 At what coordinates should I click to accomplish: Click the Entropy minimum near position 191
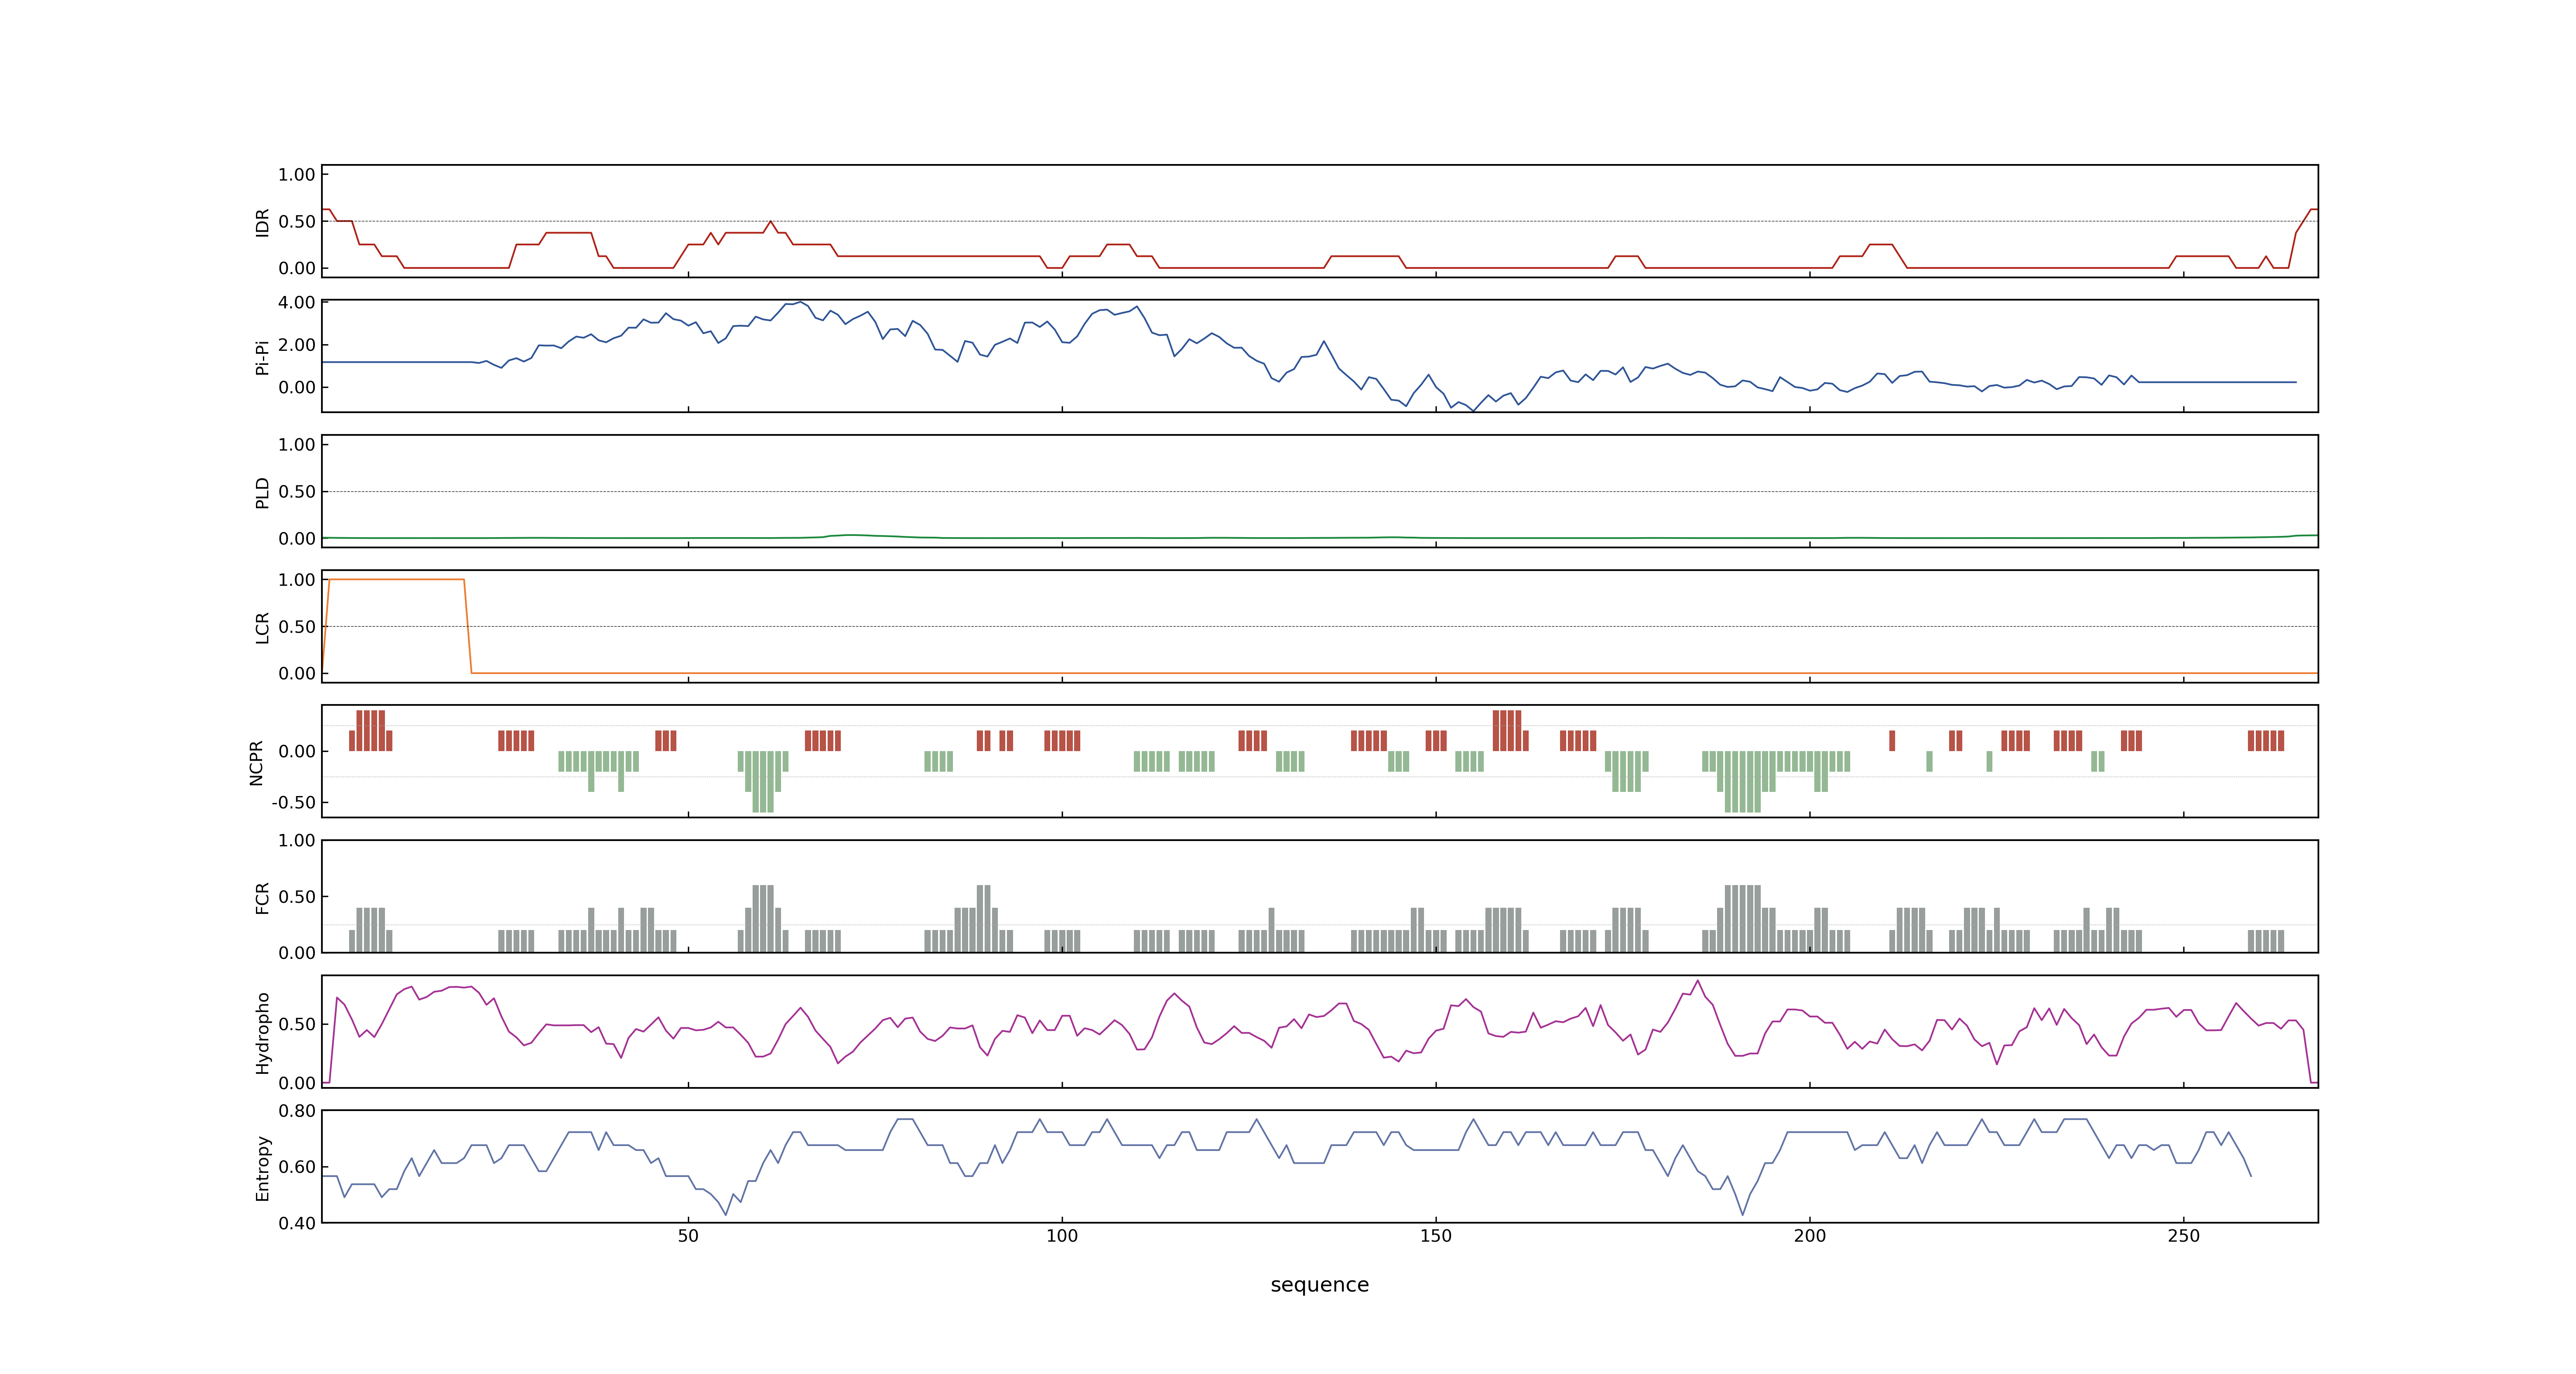[1743, 1214]
